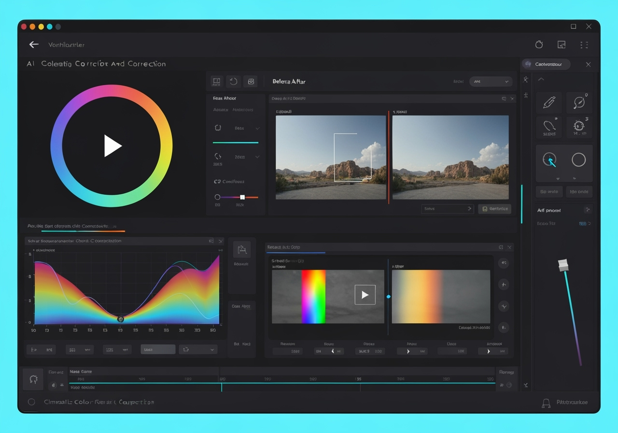Click the AI brain icon left of timeline
618x433 pixels.
point(33,379)
